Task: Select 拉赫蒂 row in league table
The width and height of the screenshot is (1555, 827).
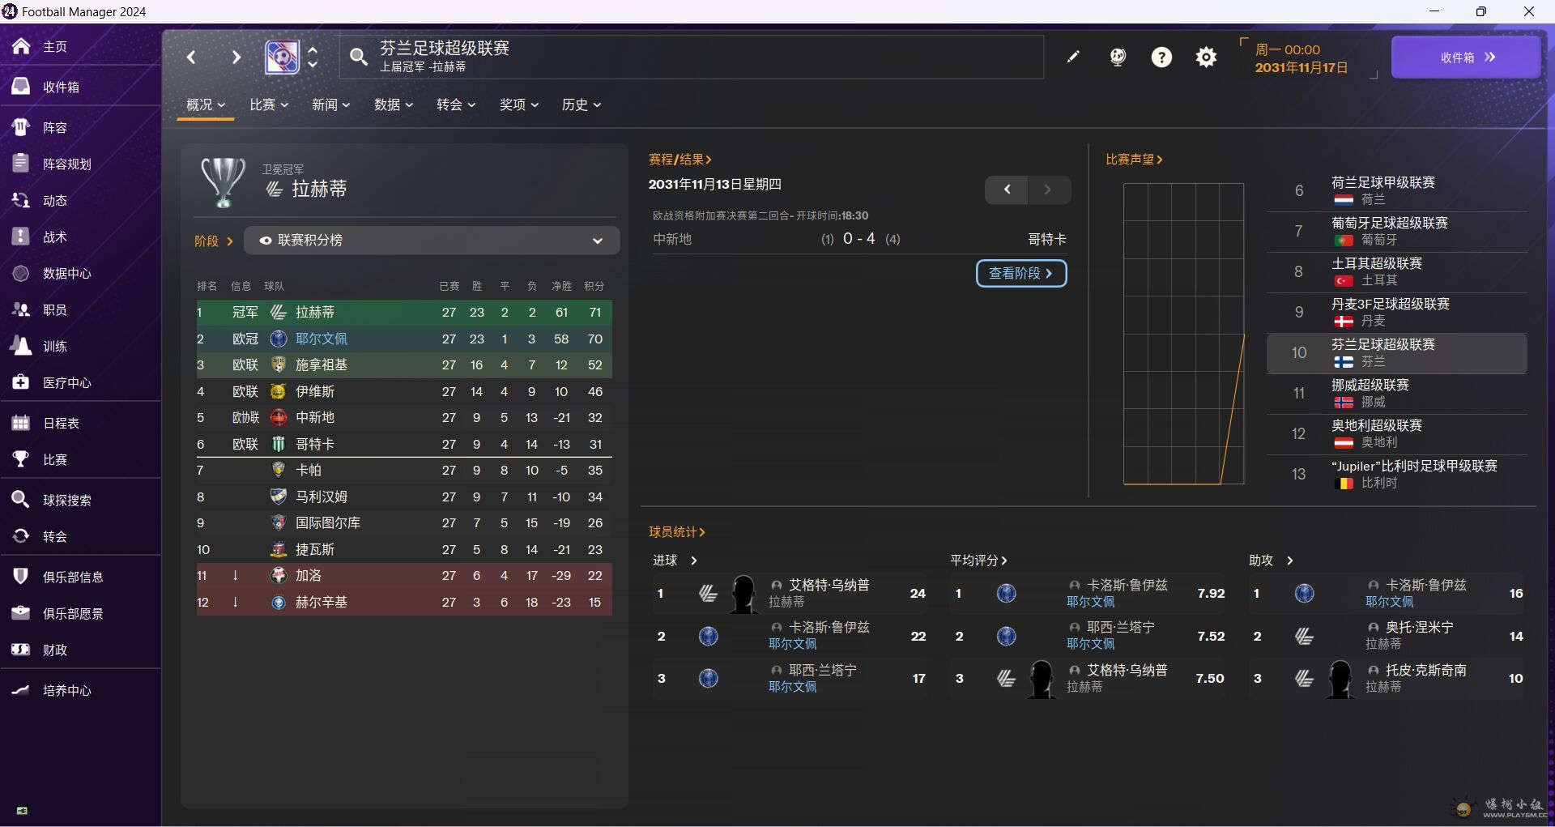Action: (403, 313)
